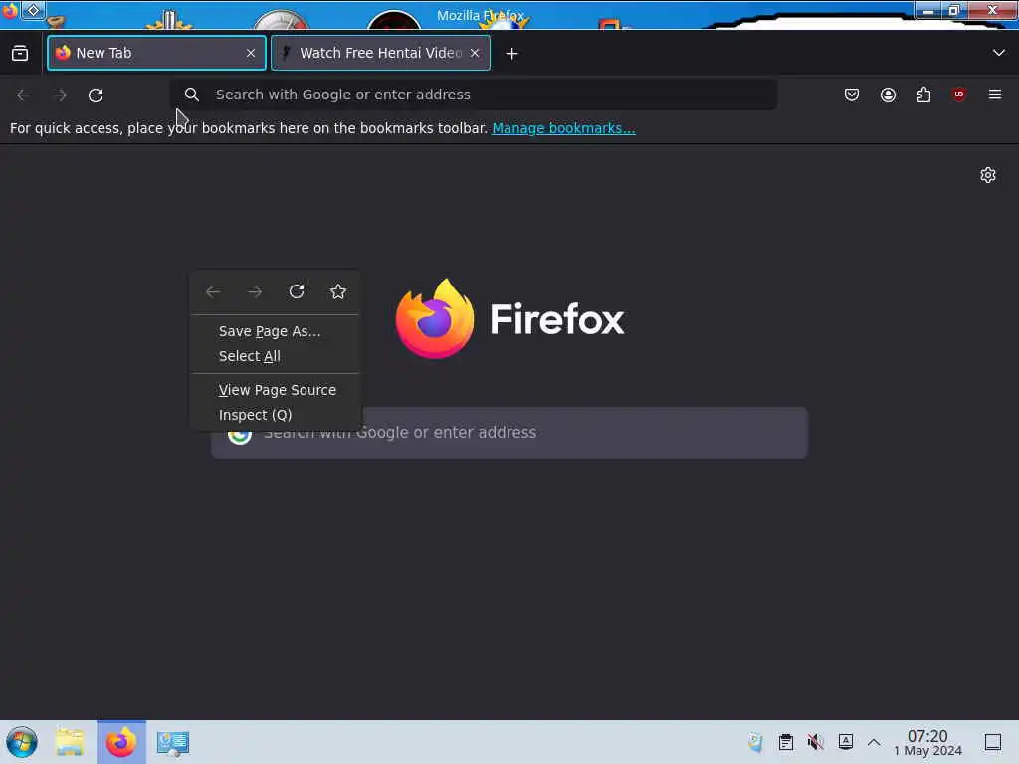
Task: Open the Extensions puzzle icon
Action: [923, 95]
